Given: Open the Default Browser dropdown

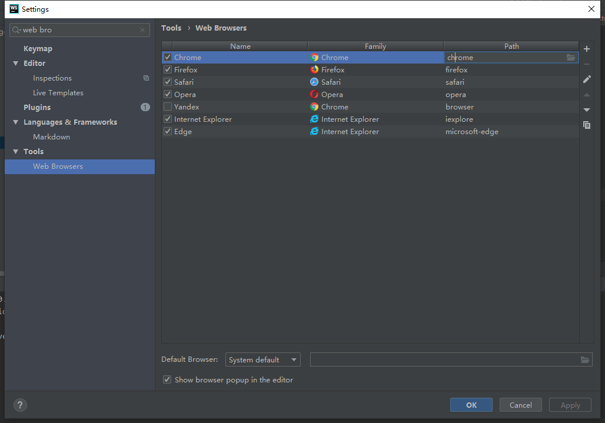Looking at the screenshot, I should [262, 360].
